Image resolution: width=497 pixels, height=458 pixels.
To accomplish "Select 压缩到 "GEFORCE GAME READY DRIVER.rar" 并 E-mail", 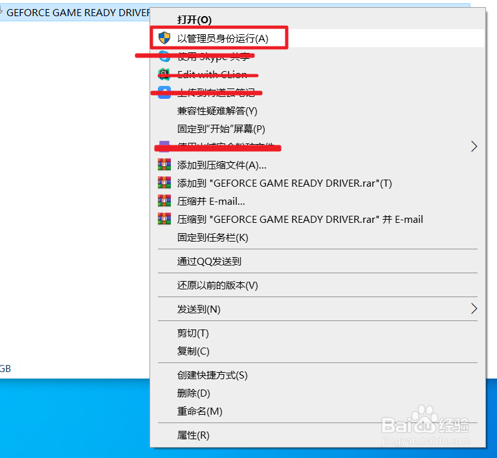I will coord(300,219).
